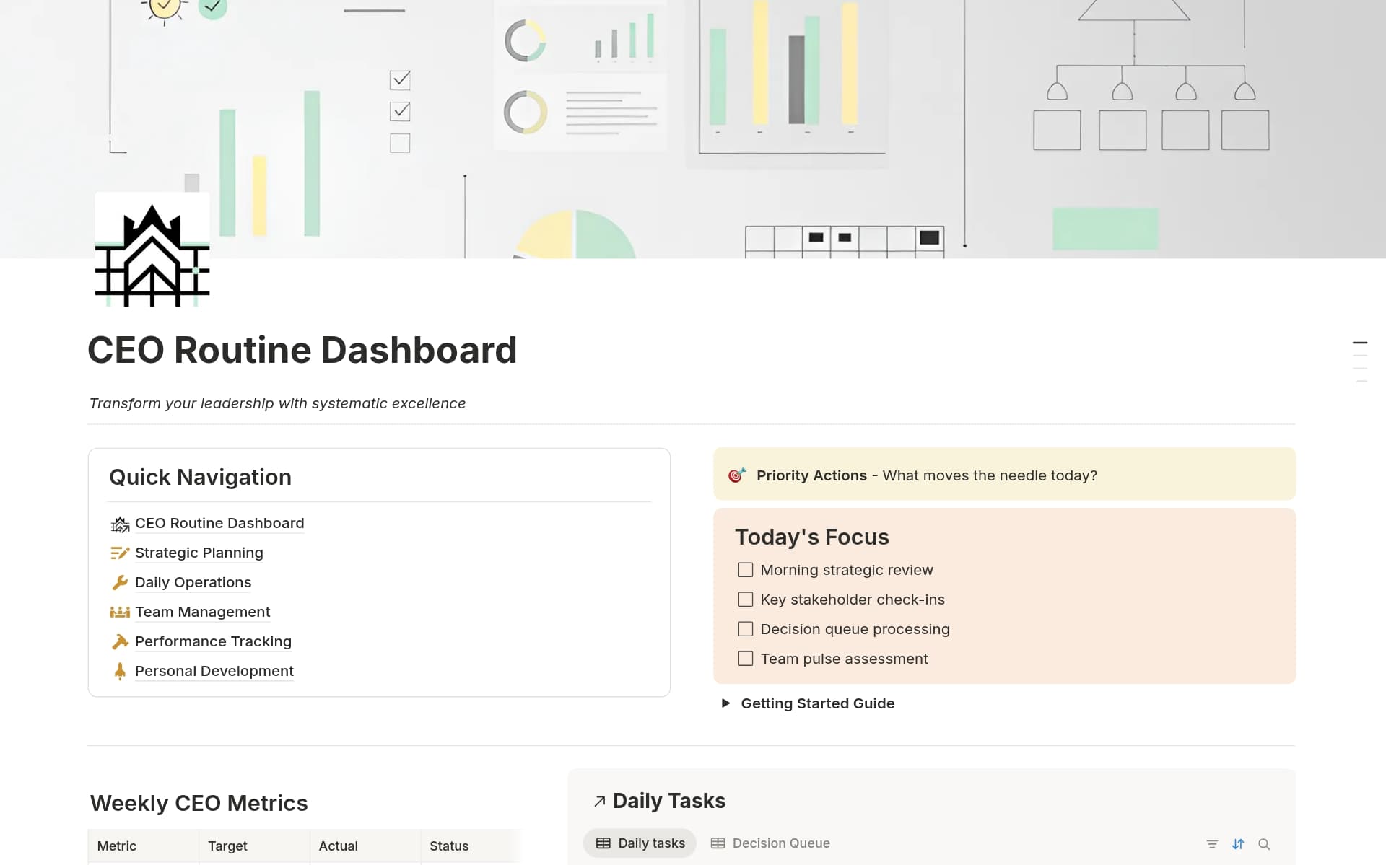Viewport: 1386px width, 865px height.
Task: Click the house icon beside CEO Routine Dashboard
Action: 120,523
